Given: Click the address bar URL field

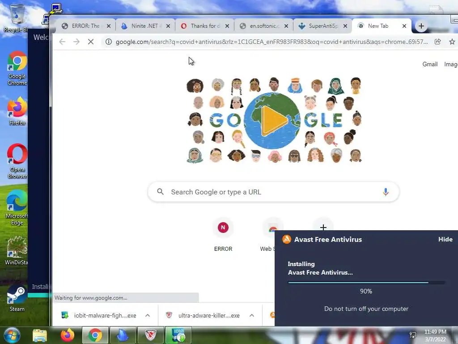Looking at the screenshot, I should coord(271,42).
